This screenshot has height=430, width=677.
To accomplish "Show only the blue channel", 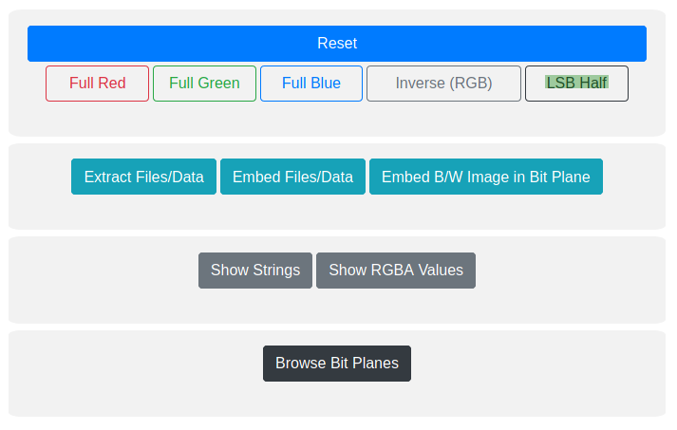I will [311, 84].
